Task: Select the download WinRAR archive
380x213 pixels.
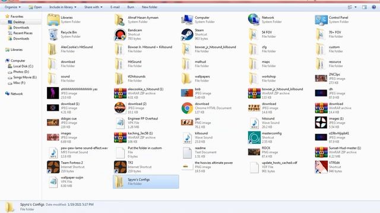Action: click(x=334, y=108)
